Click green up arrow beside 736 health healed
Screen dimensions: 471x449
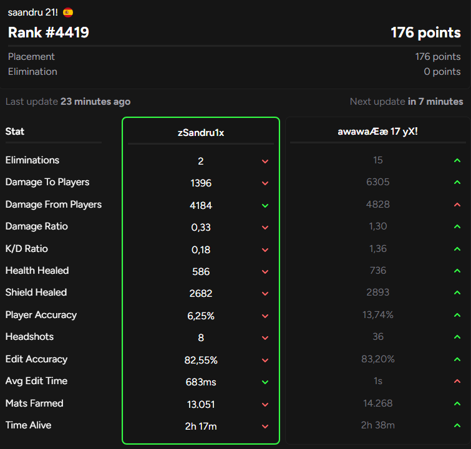pyautogui.click(x=457, y=271)
